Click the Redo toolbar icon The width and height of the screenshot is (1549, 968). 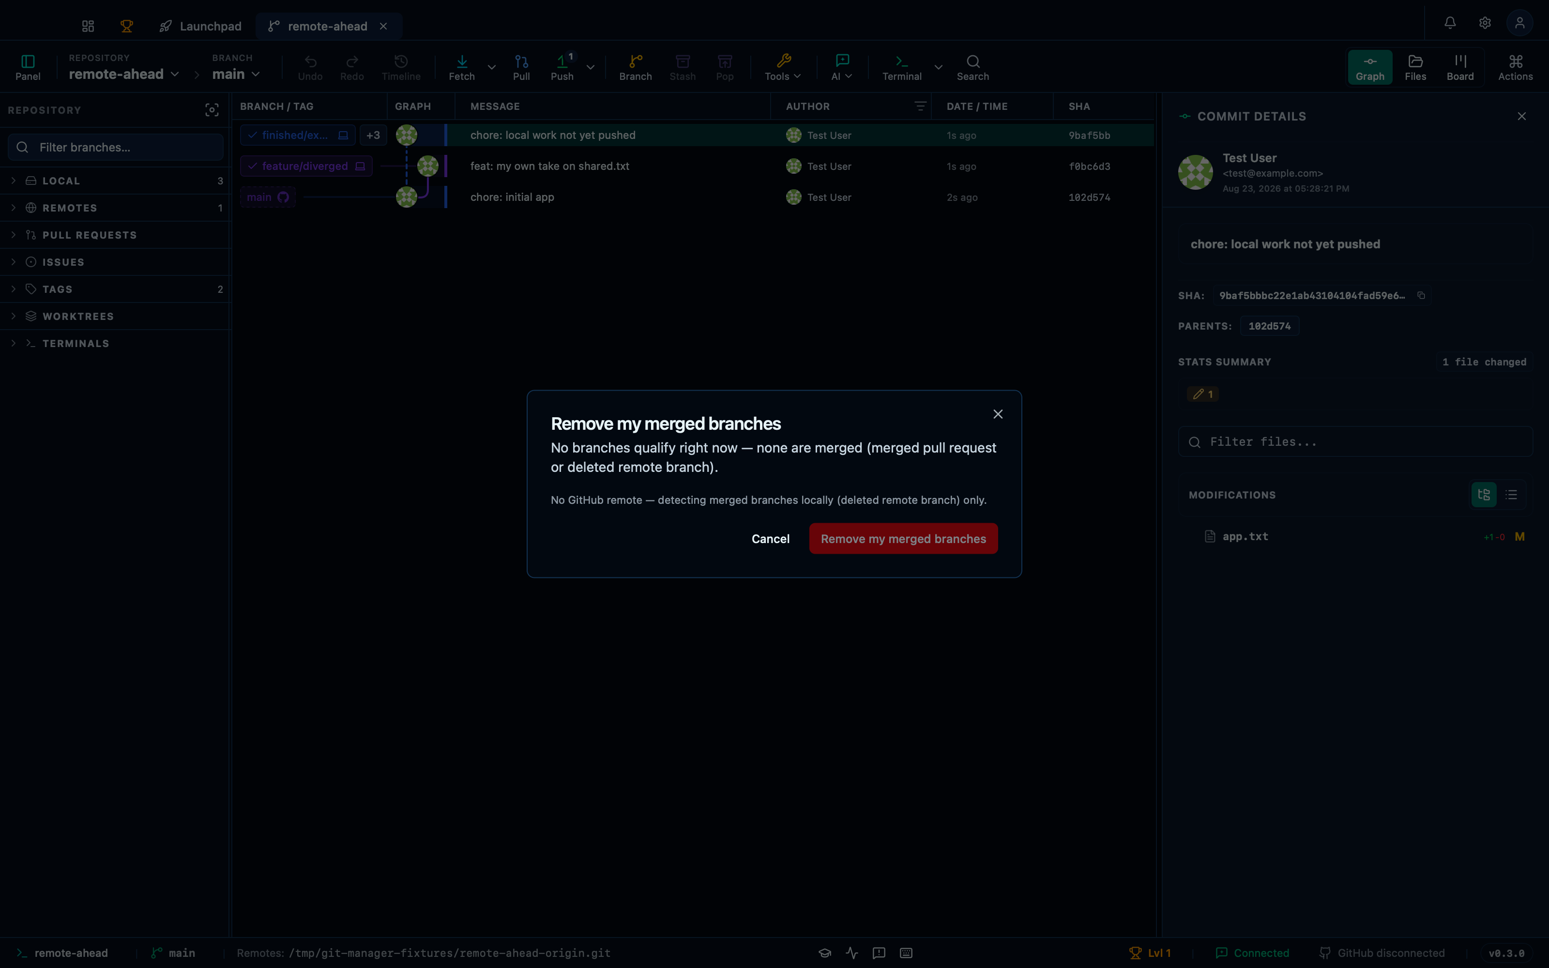352,67
